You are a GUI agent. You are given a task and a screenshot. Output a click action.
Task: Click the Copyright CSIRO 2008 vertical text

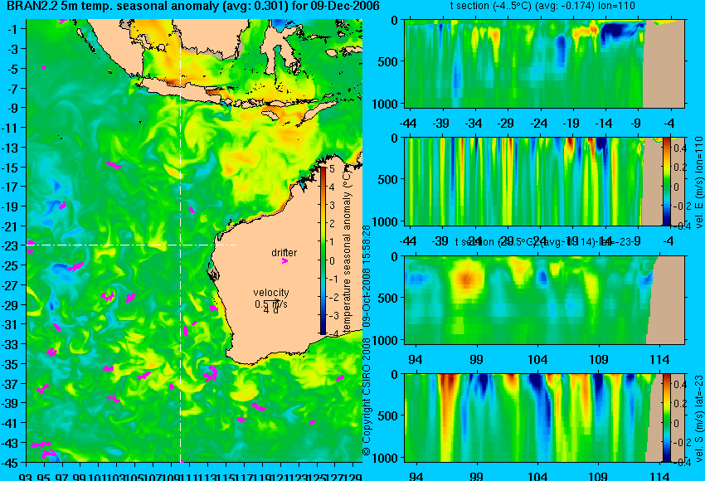click(x=367, y=397)
